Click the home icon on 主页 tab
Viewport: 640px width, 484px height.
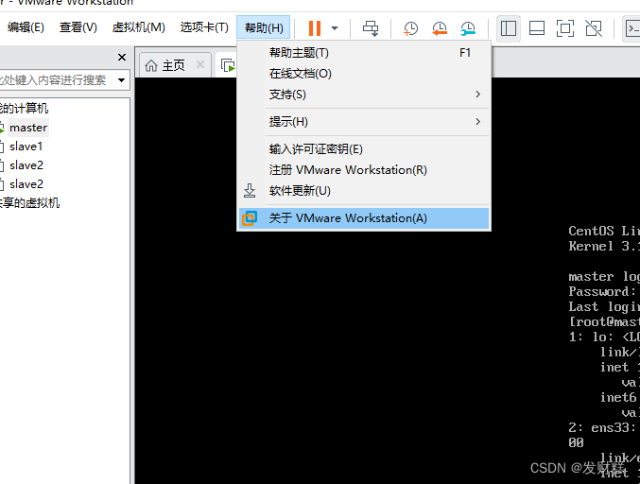click(151, 65)
